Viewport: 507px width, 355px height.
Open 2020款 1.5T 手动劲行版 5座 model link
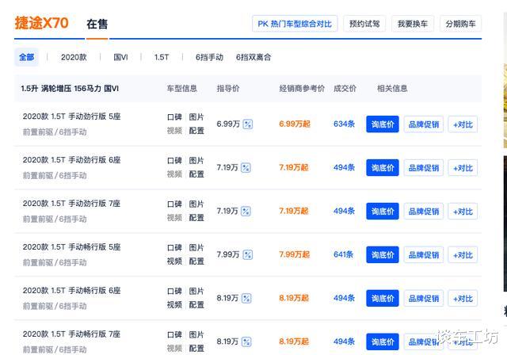click(x=71, y=116)
